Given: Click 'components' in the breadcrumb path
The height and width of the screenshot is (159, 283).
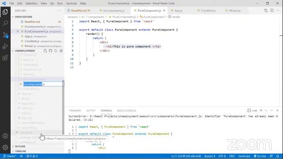Looking at the screenshot, I should click(x=96, y=17).
